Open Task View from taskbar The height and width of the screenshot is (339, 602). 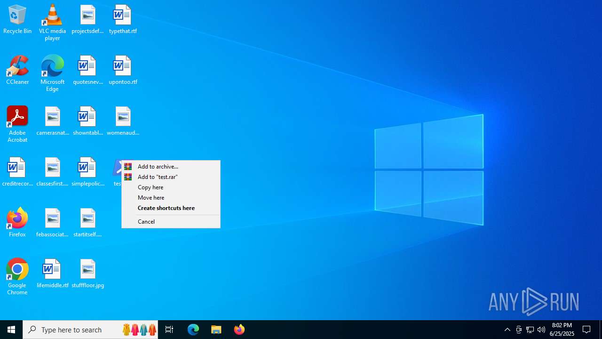169,330
